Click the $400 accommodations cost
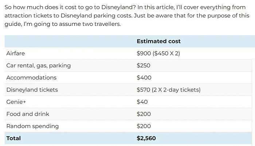 (x=144, y=78)
